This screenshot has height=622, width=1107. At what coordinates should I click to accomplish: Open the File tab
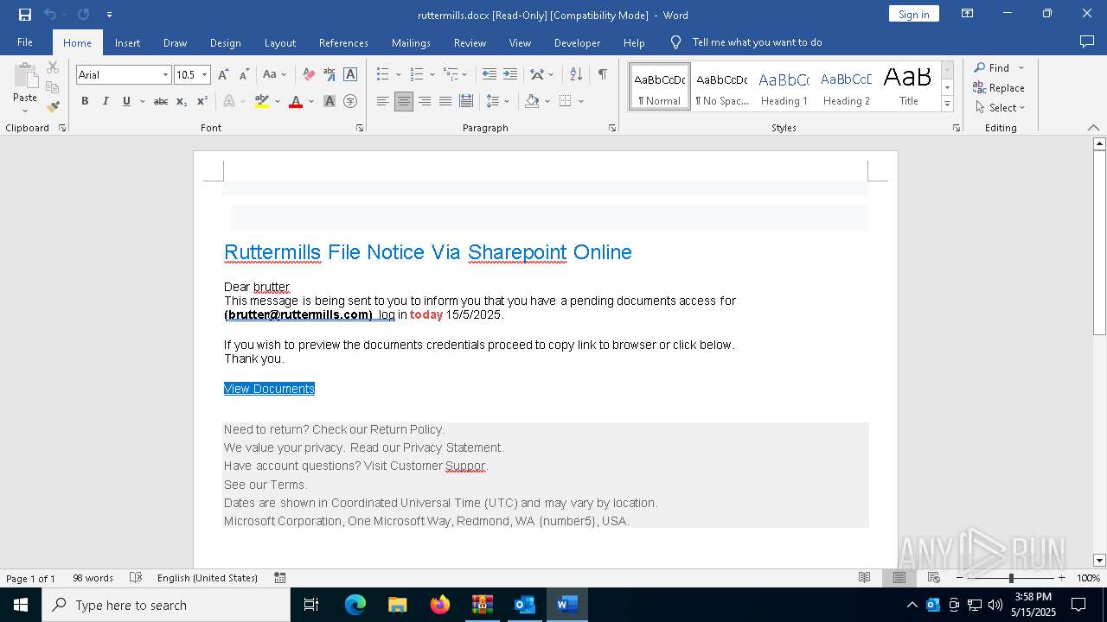click(25, 42)
